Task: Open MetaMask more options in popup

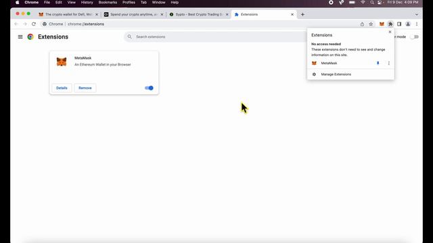Action: [x=389, y=63]
